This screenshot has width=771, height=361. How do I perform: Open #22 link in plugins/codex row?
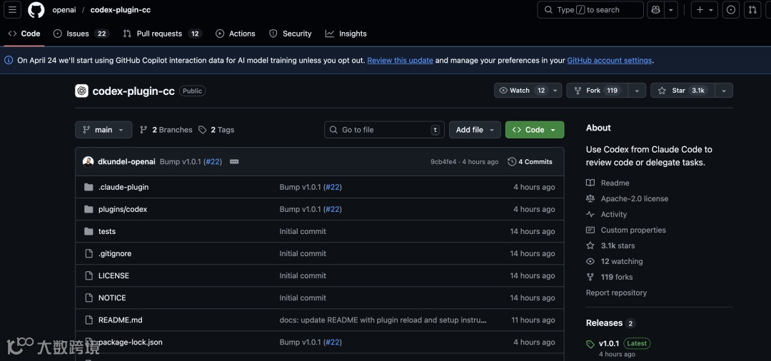tap(333, 209)
